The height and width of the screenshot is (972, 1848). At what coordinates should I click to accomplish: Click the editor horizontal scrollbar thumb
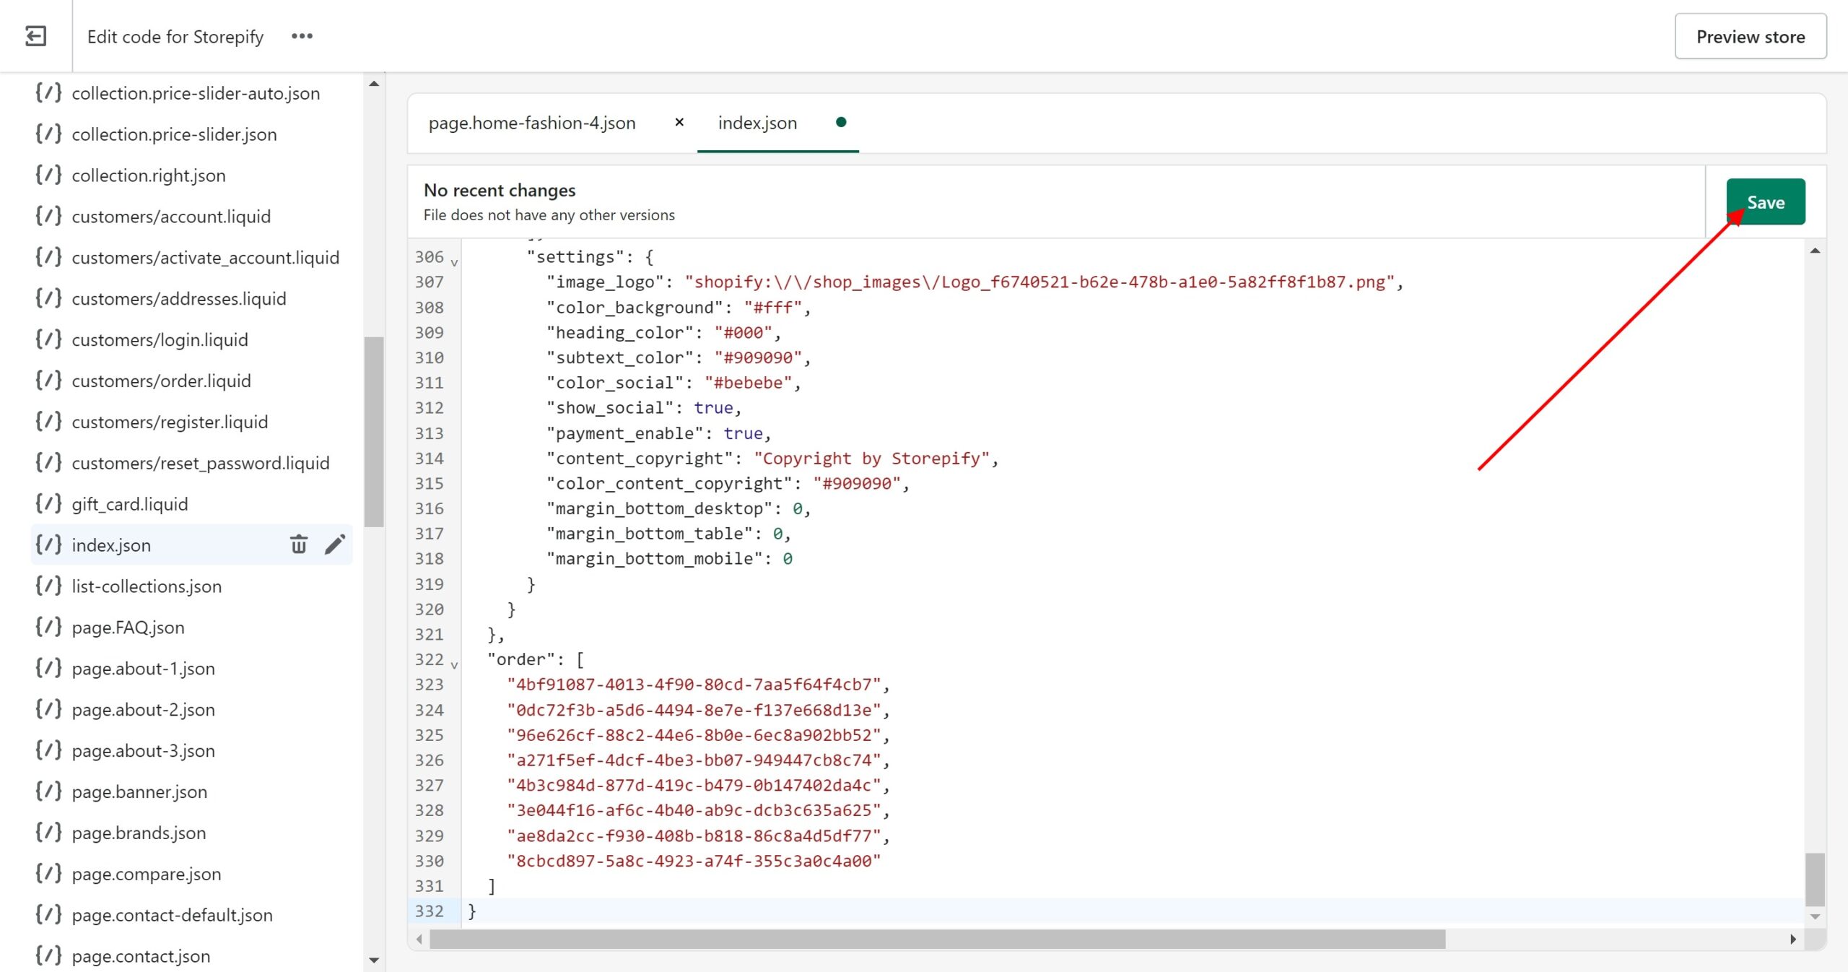click(937, 939)
